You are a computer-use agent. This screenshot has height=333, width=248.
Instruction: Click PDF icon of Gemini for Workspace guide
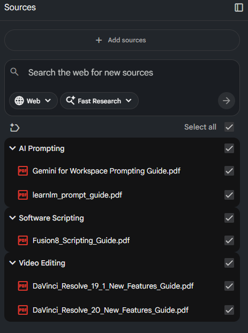click(x=22, y=171)
